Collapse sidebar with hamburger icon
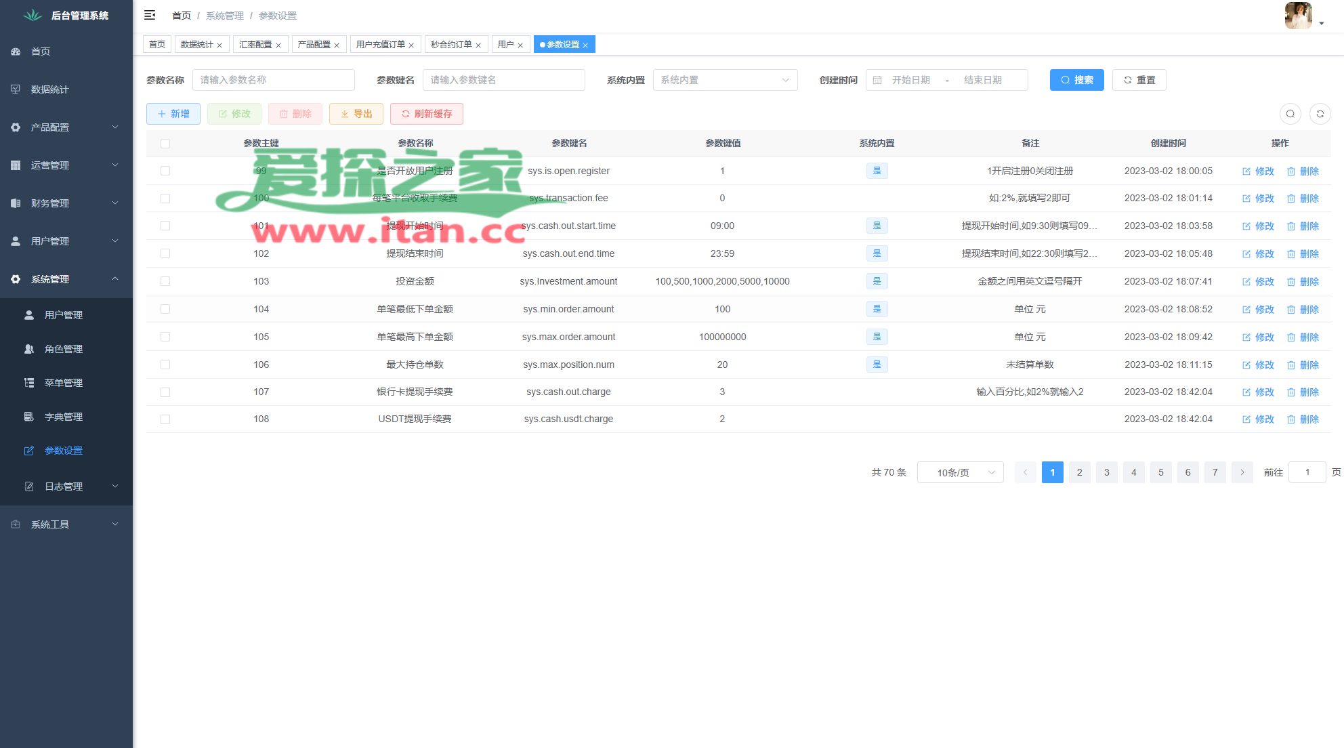The height and width of the screenshot is (748, 1344). click(150, 15)
